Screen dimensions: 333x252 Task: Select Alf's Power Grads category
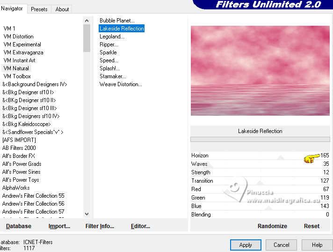point(22,164)
